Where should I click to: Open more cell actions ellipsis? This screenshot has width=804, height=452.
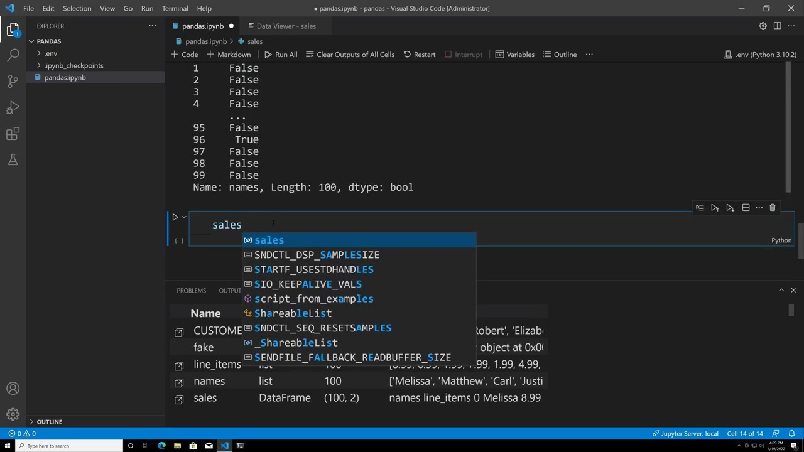(759, 208)
